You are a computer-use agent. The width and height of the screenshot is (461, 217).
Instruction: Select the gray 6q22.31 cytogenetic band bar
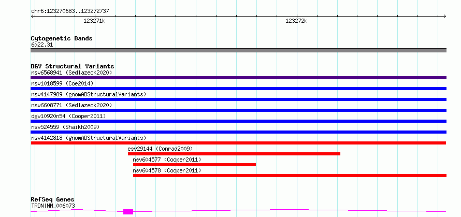point(238,50)
